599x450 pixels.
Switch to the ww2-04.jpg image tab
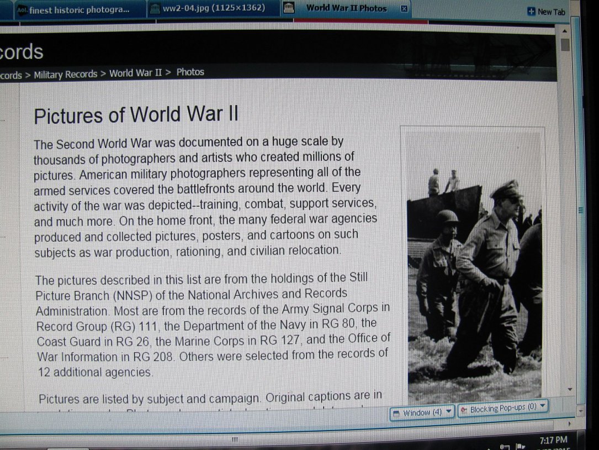tap(213, 8)
